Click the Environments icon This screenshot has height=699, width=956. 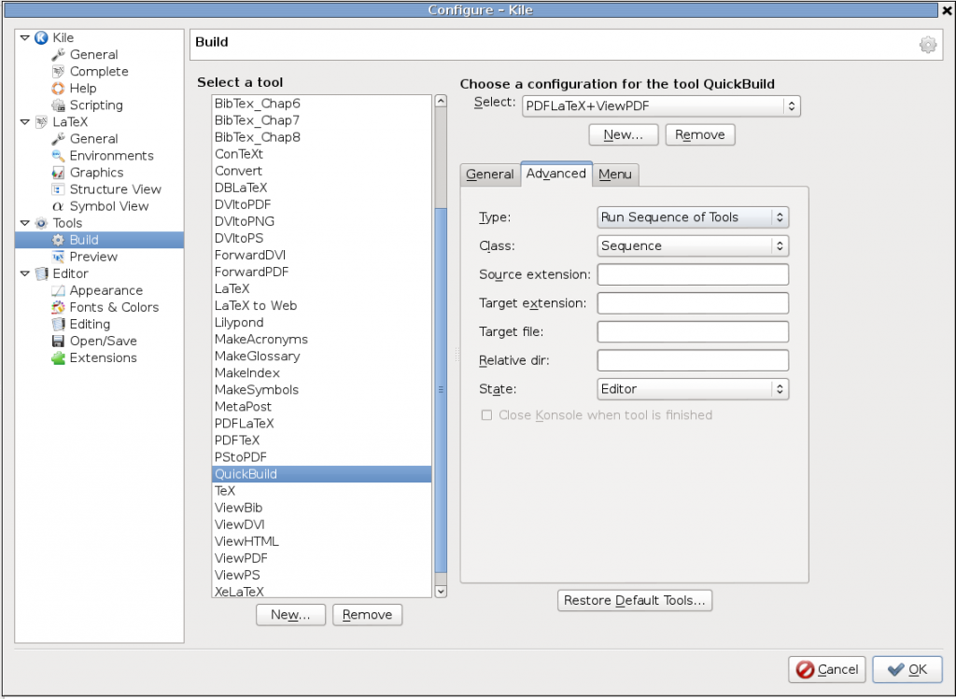(58, 156)
